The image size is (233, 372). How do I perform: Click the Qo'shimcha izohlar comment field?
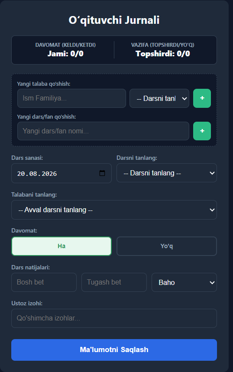(114, 318)
